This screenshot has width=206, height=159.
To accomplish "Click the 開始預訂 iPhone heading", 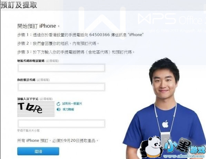I will tap(38, 26).
